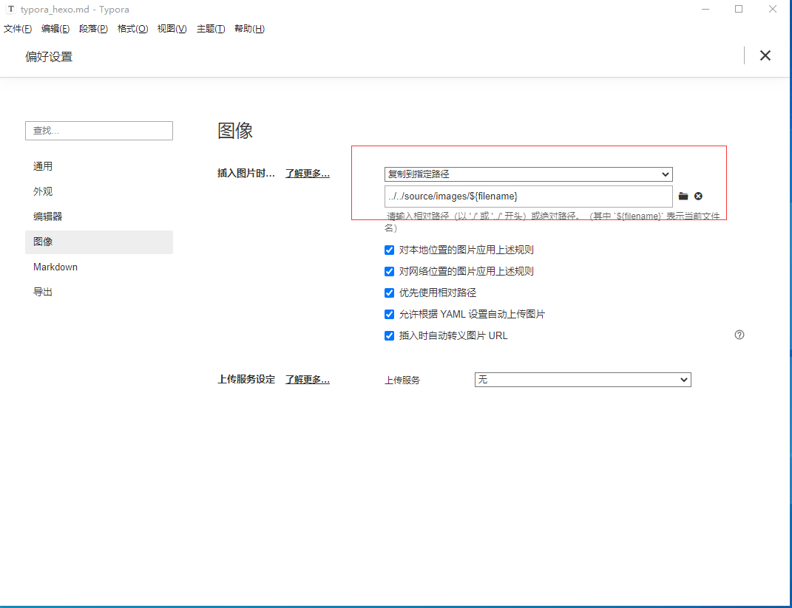Open the 编辑(E) menu
Viewport: 792px width, 608px height.
pos(55,29)
